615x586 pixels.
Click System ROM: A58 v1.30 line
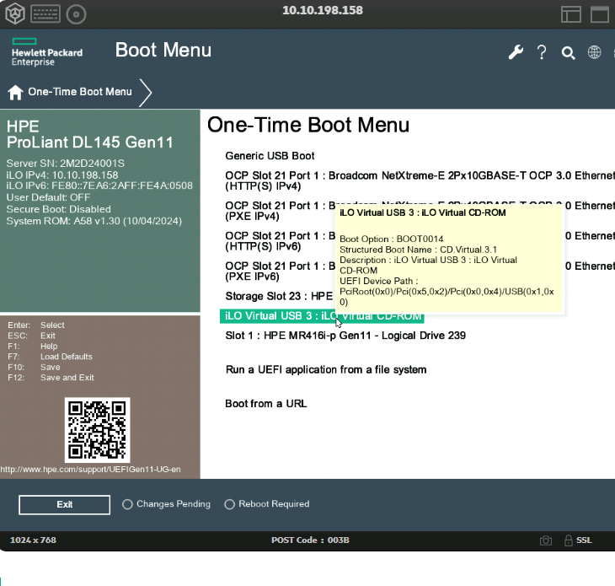pos(94,221)
